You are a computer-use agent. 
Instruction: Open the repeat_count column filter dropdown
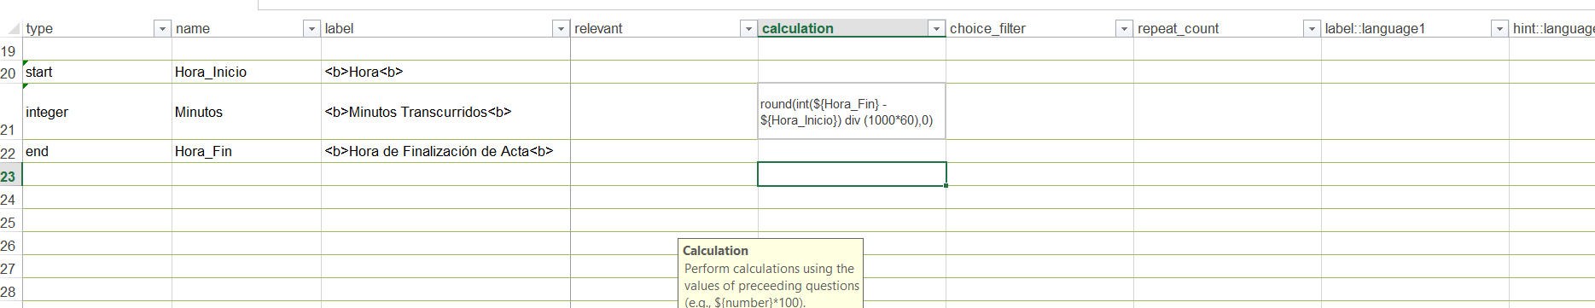coord(1312,29)
